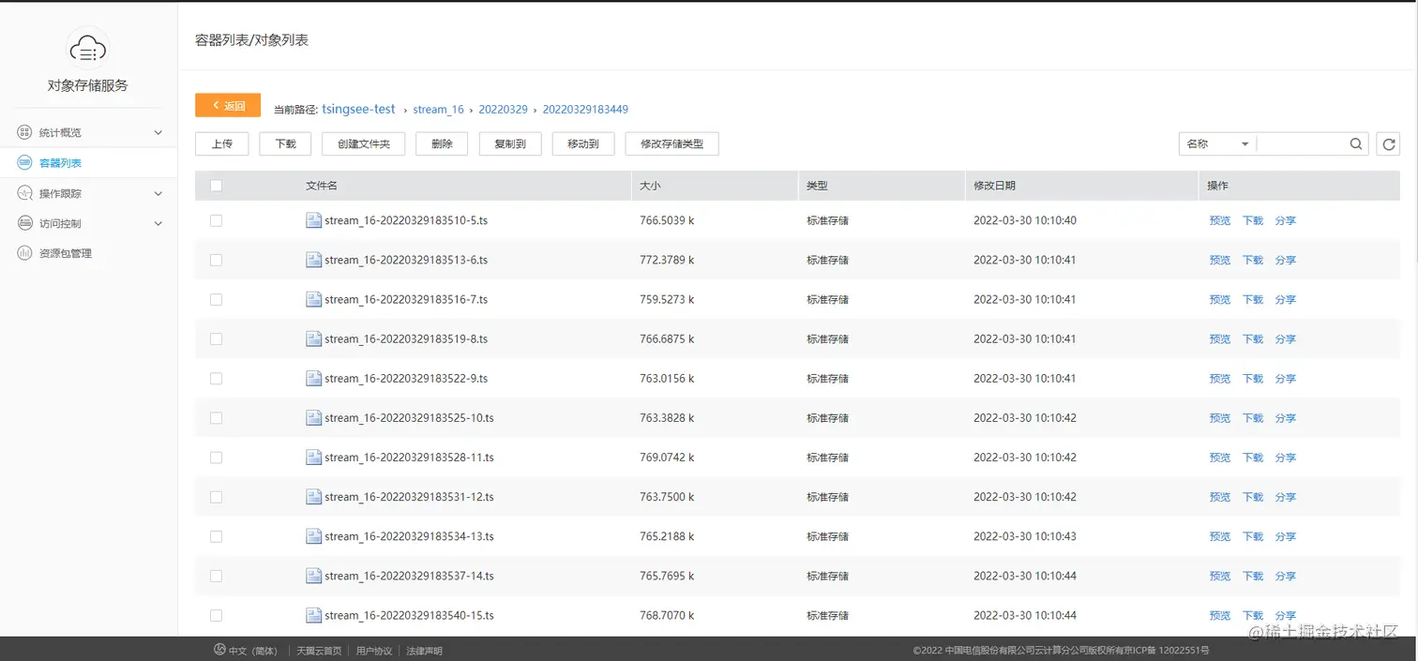The image size is (1418, 661).
Task: Click file icon of stream_16-20220329183531-12.ts
Action: click(x=314, y=496)
